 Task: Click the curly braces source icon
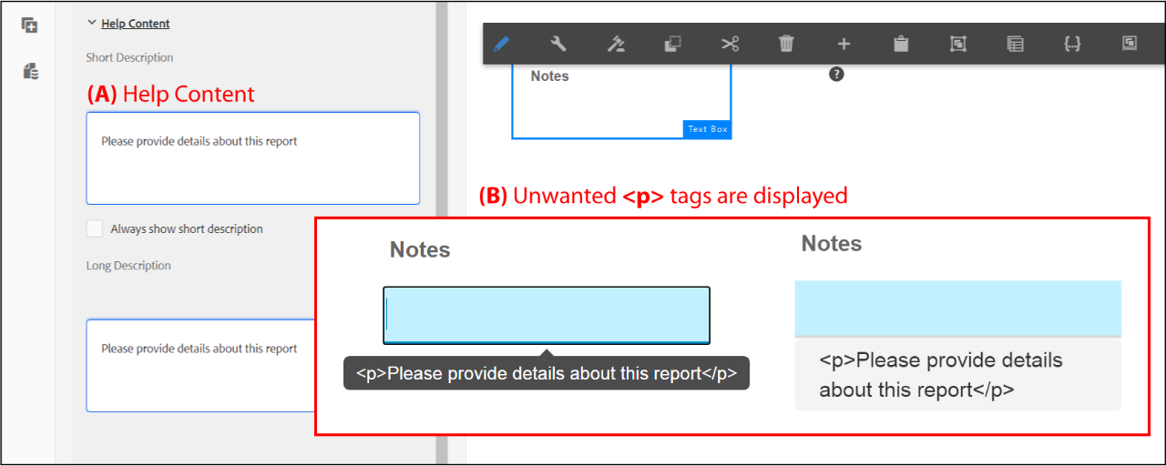click(x=1072, y=44)
